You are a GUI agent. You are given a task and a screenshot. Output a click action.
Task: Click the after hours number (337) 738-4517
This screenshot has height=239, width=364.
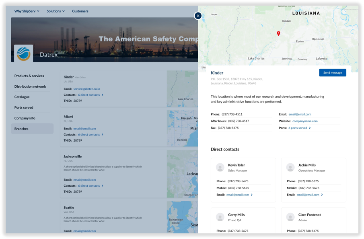(239, 121)
